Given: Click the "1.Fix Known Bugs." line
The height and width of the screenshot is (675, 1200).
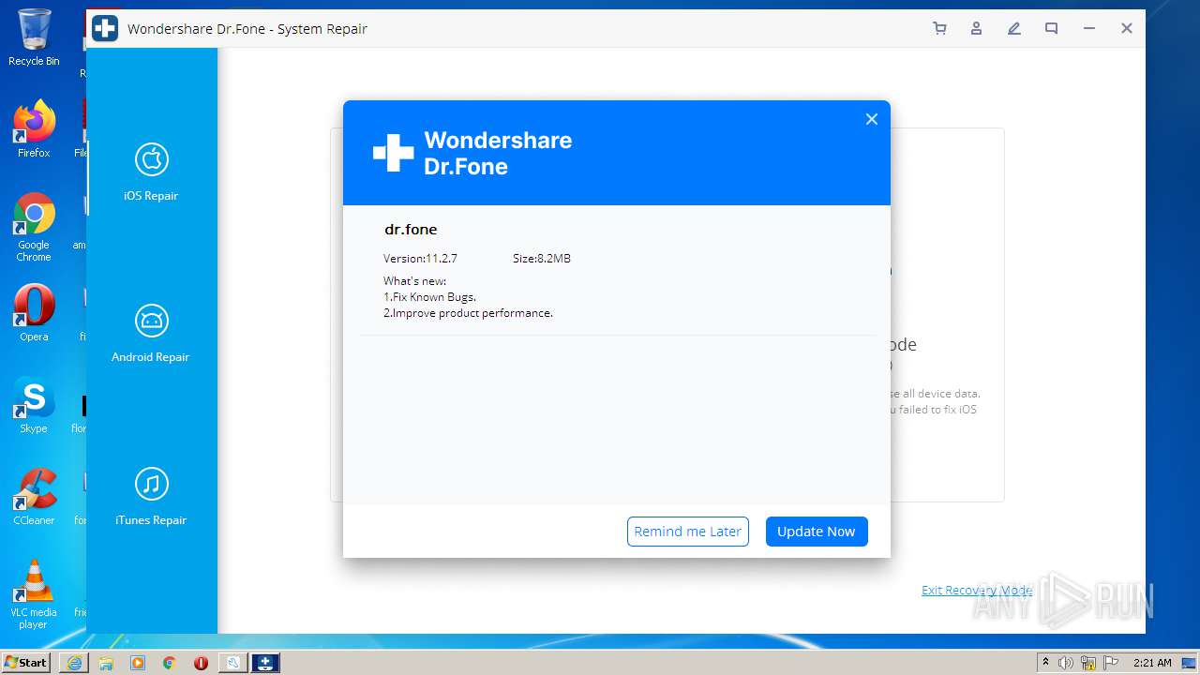Looking at the screenshot, I should [429, 297].
